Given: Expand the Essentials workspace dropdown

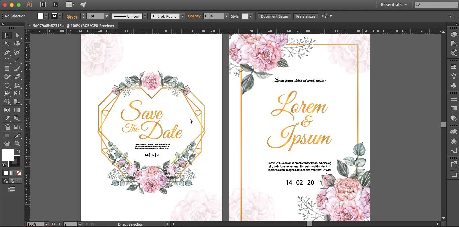Looking at the screenshot, I should 394,5.
